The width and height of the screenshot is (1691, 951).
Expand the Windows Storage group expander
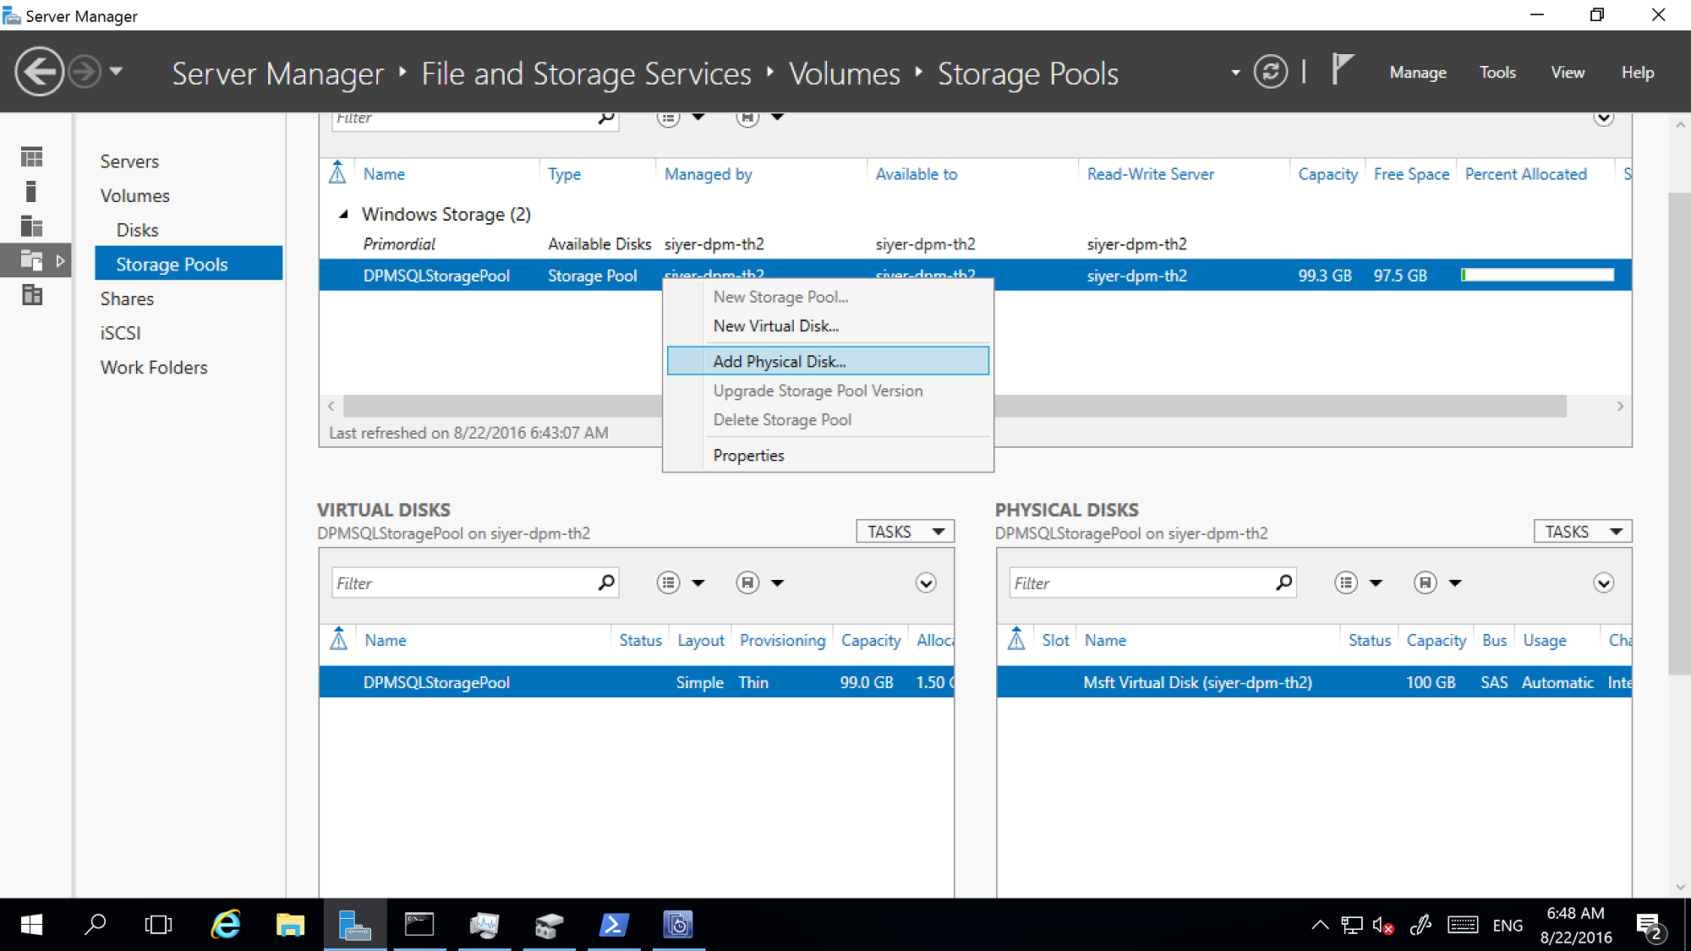[x=345, y=214]
